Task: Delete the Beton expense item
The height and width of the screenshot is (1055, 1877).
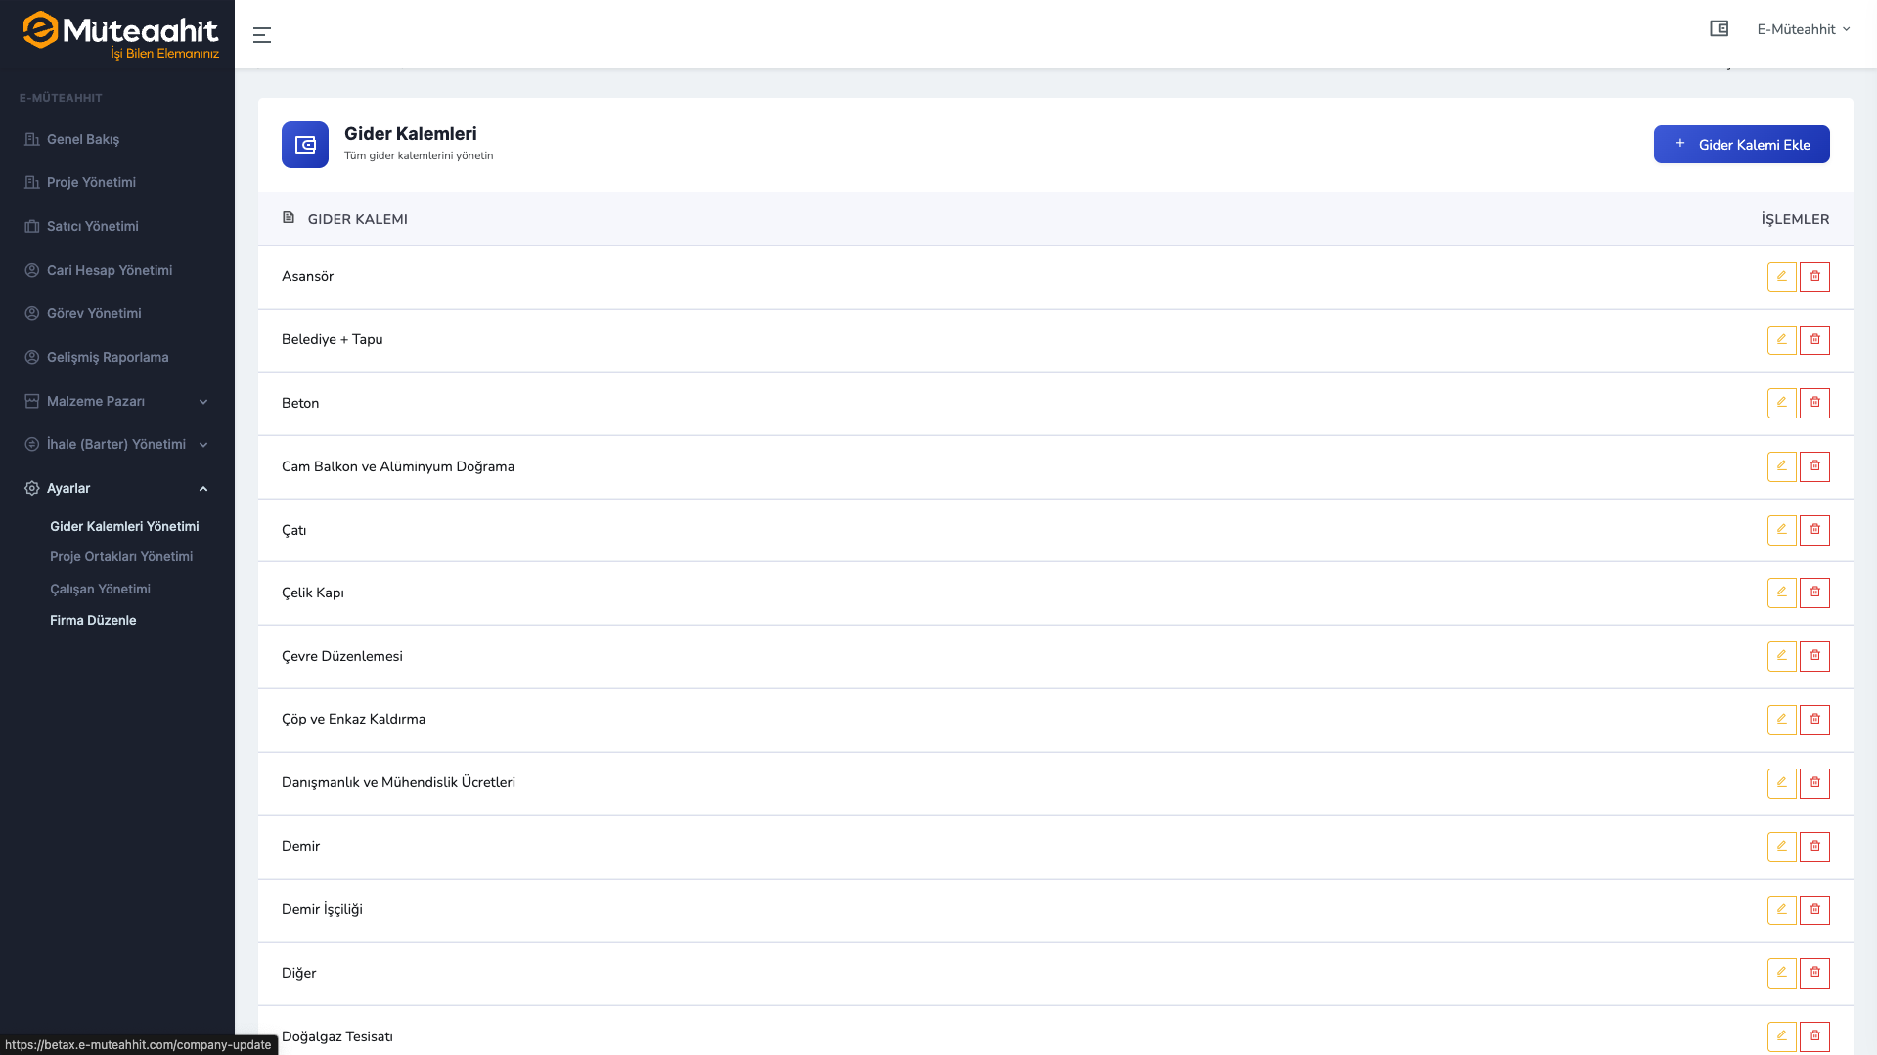Action: pos(1814,403)
